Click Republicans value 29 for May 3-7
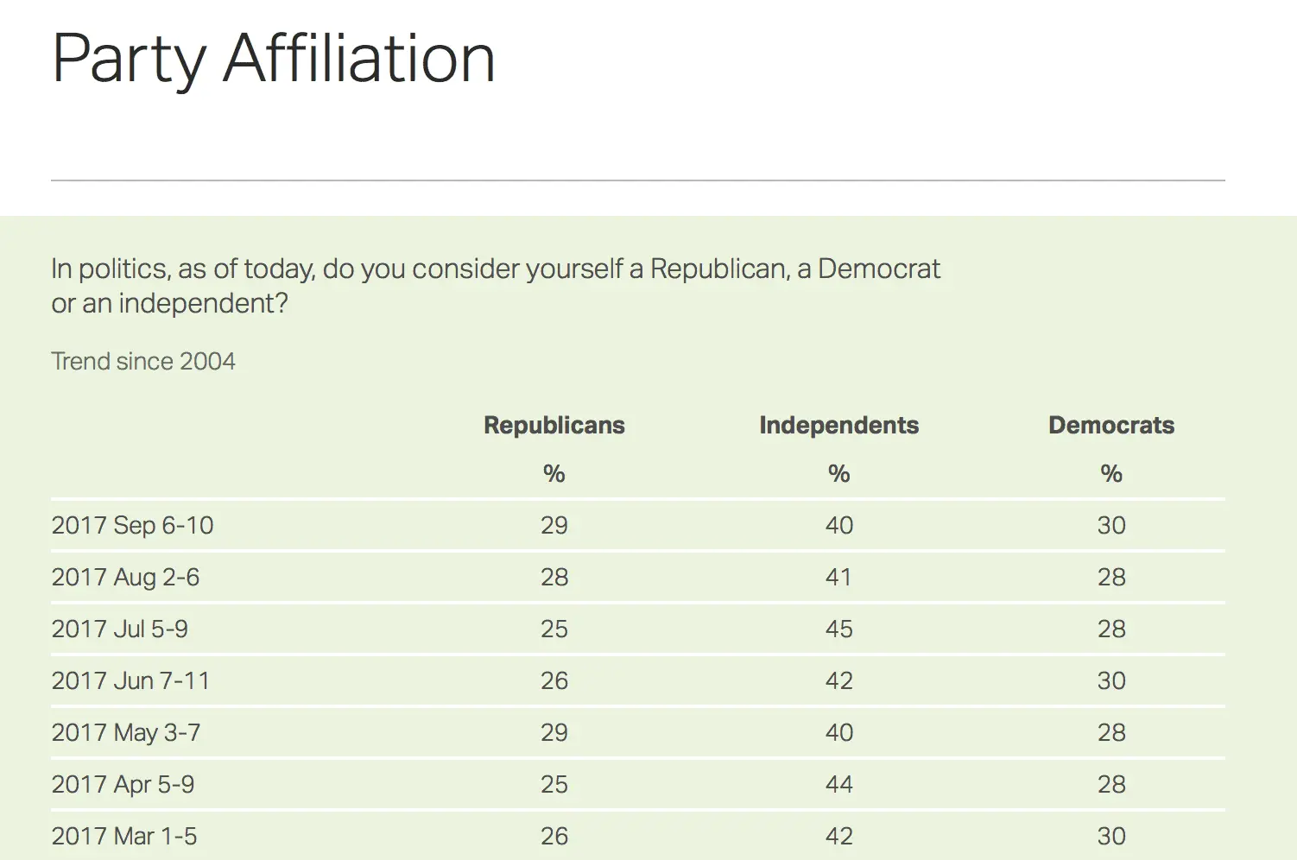The height and width of the screenshot is (860, 1297). 554,732
